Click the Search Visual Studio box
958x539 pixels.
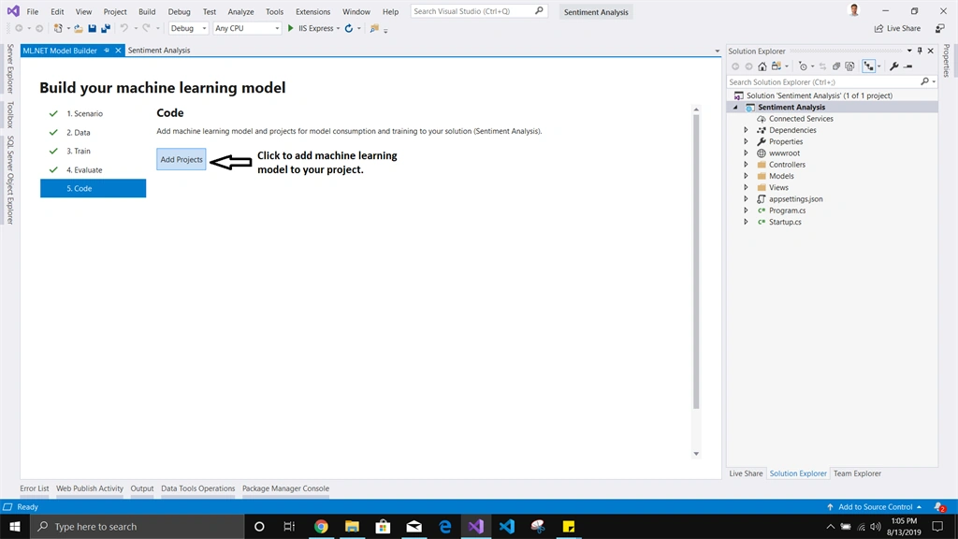coord(477,11)
